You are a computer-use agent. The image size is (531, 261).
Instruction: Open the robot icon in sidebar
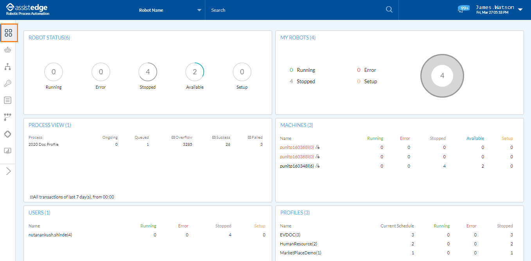[x=7, y=50]
